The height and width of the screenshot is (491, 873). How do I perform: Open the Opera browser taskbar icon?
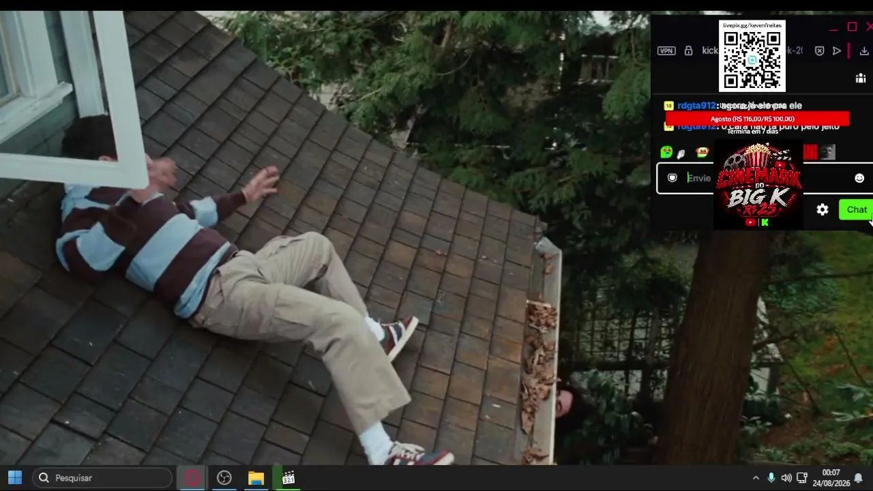click(192, 478)
